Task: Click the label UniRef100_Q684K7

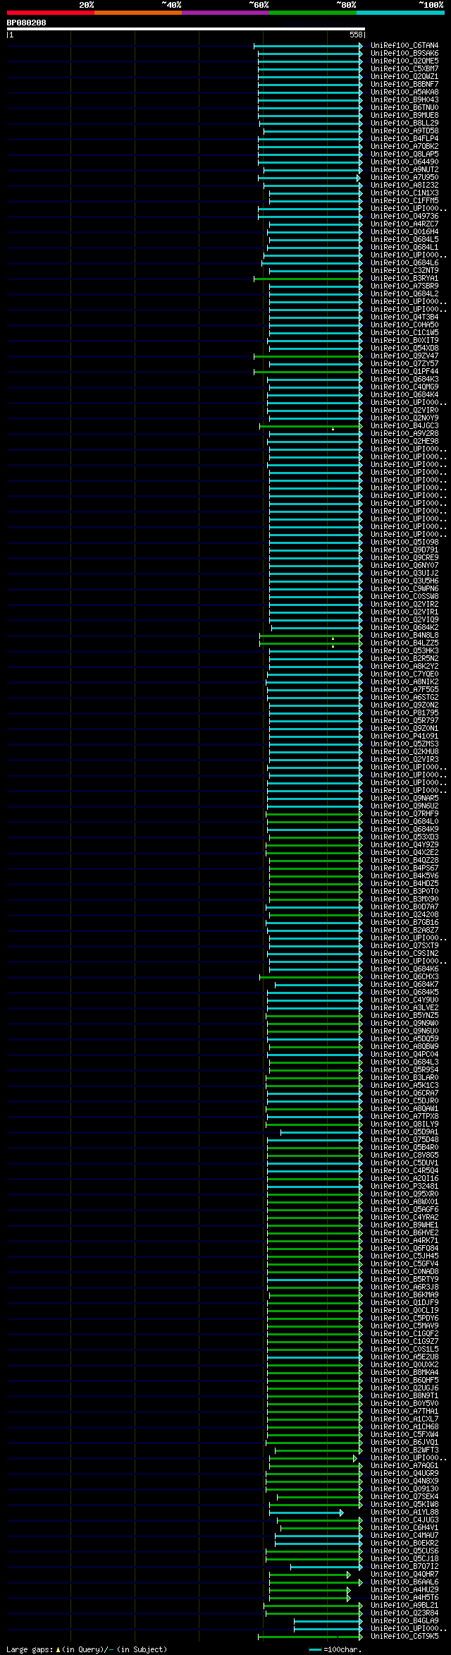Action: 404,984
